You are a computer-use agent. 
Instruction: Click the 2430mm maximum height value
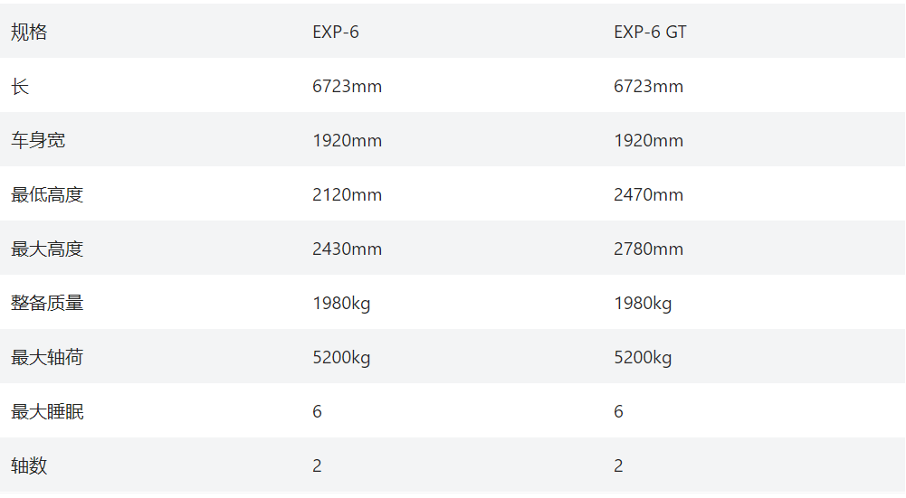347,249
